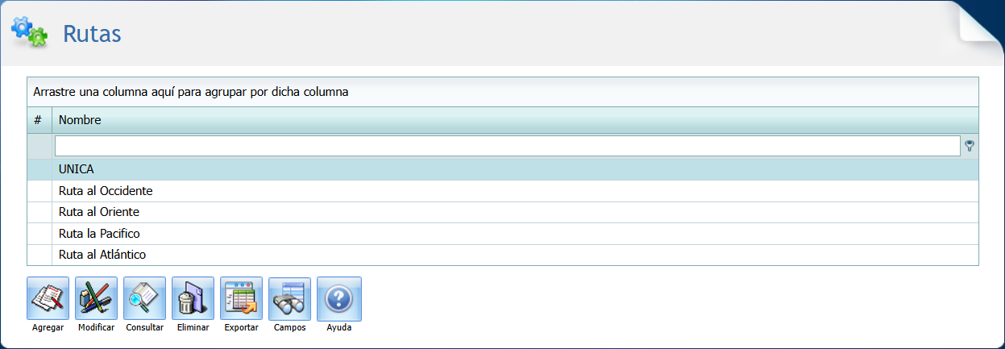Click the filter funnel icon
Image resolution: width=1005 pixels, height=349 pixels.
pyautogui.click(x=970, y=146)
